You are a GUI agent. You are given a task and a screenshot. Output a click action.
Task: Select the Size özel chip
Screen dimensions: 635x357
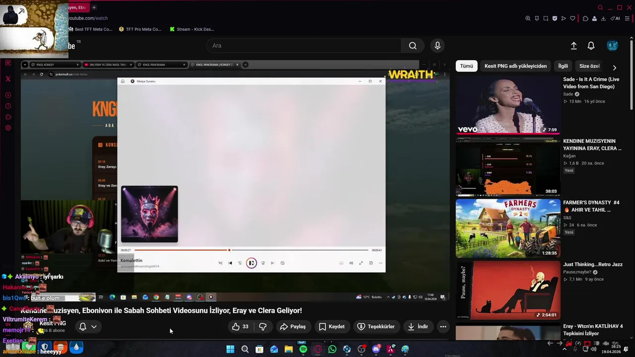589,66
